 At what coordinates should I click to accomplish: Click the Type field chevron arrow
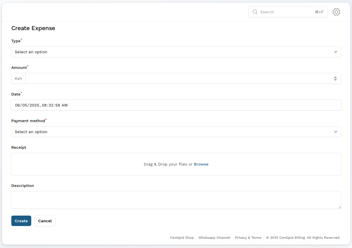(336, 52)
